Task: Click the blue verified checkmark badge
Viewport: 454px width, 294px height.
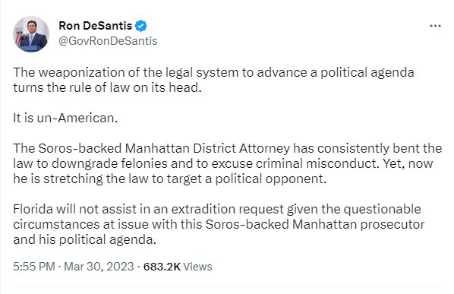Action: point(141,26)
